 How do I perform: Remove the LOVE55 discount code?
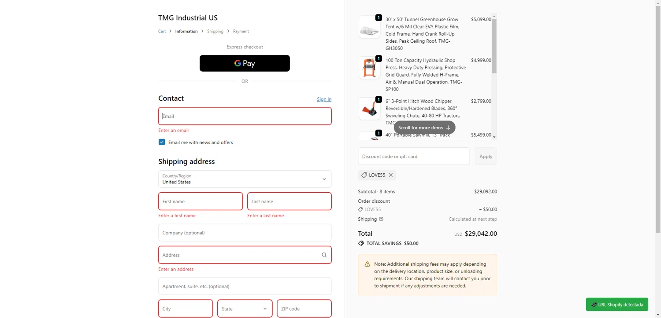(x=390, y=175)
